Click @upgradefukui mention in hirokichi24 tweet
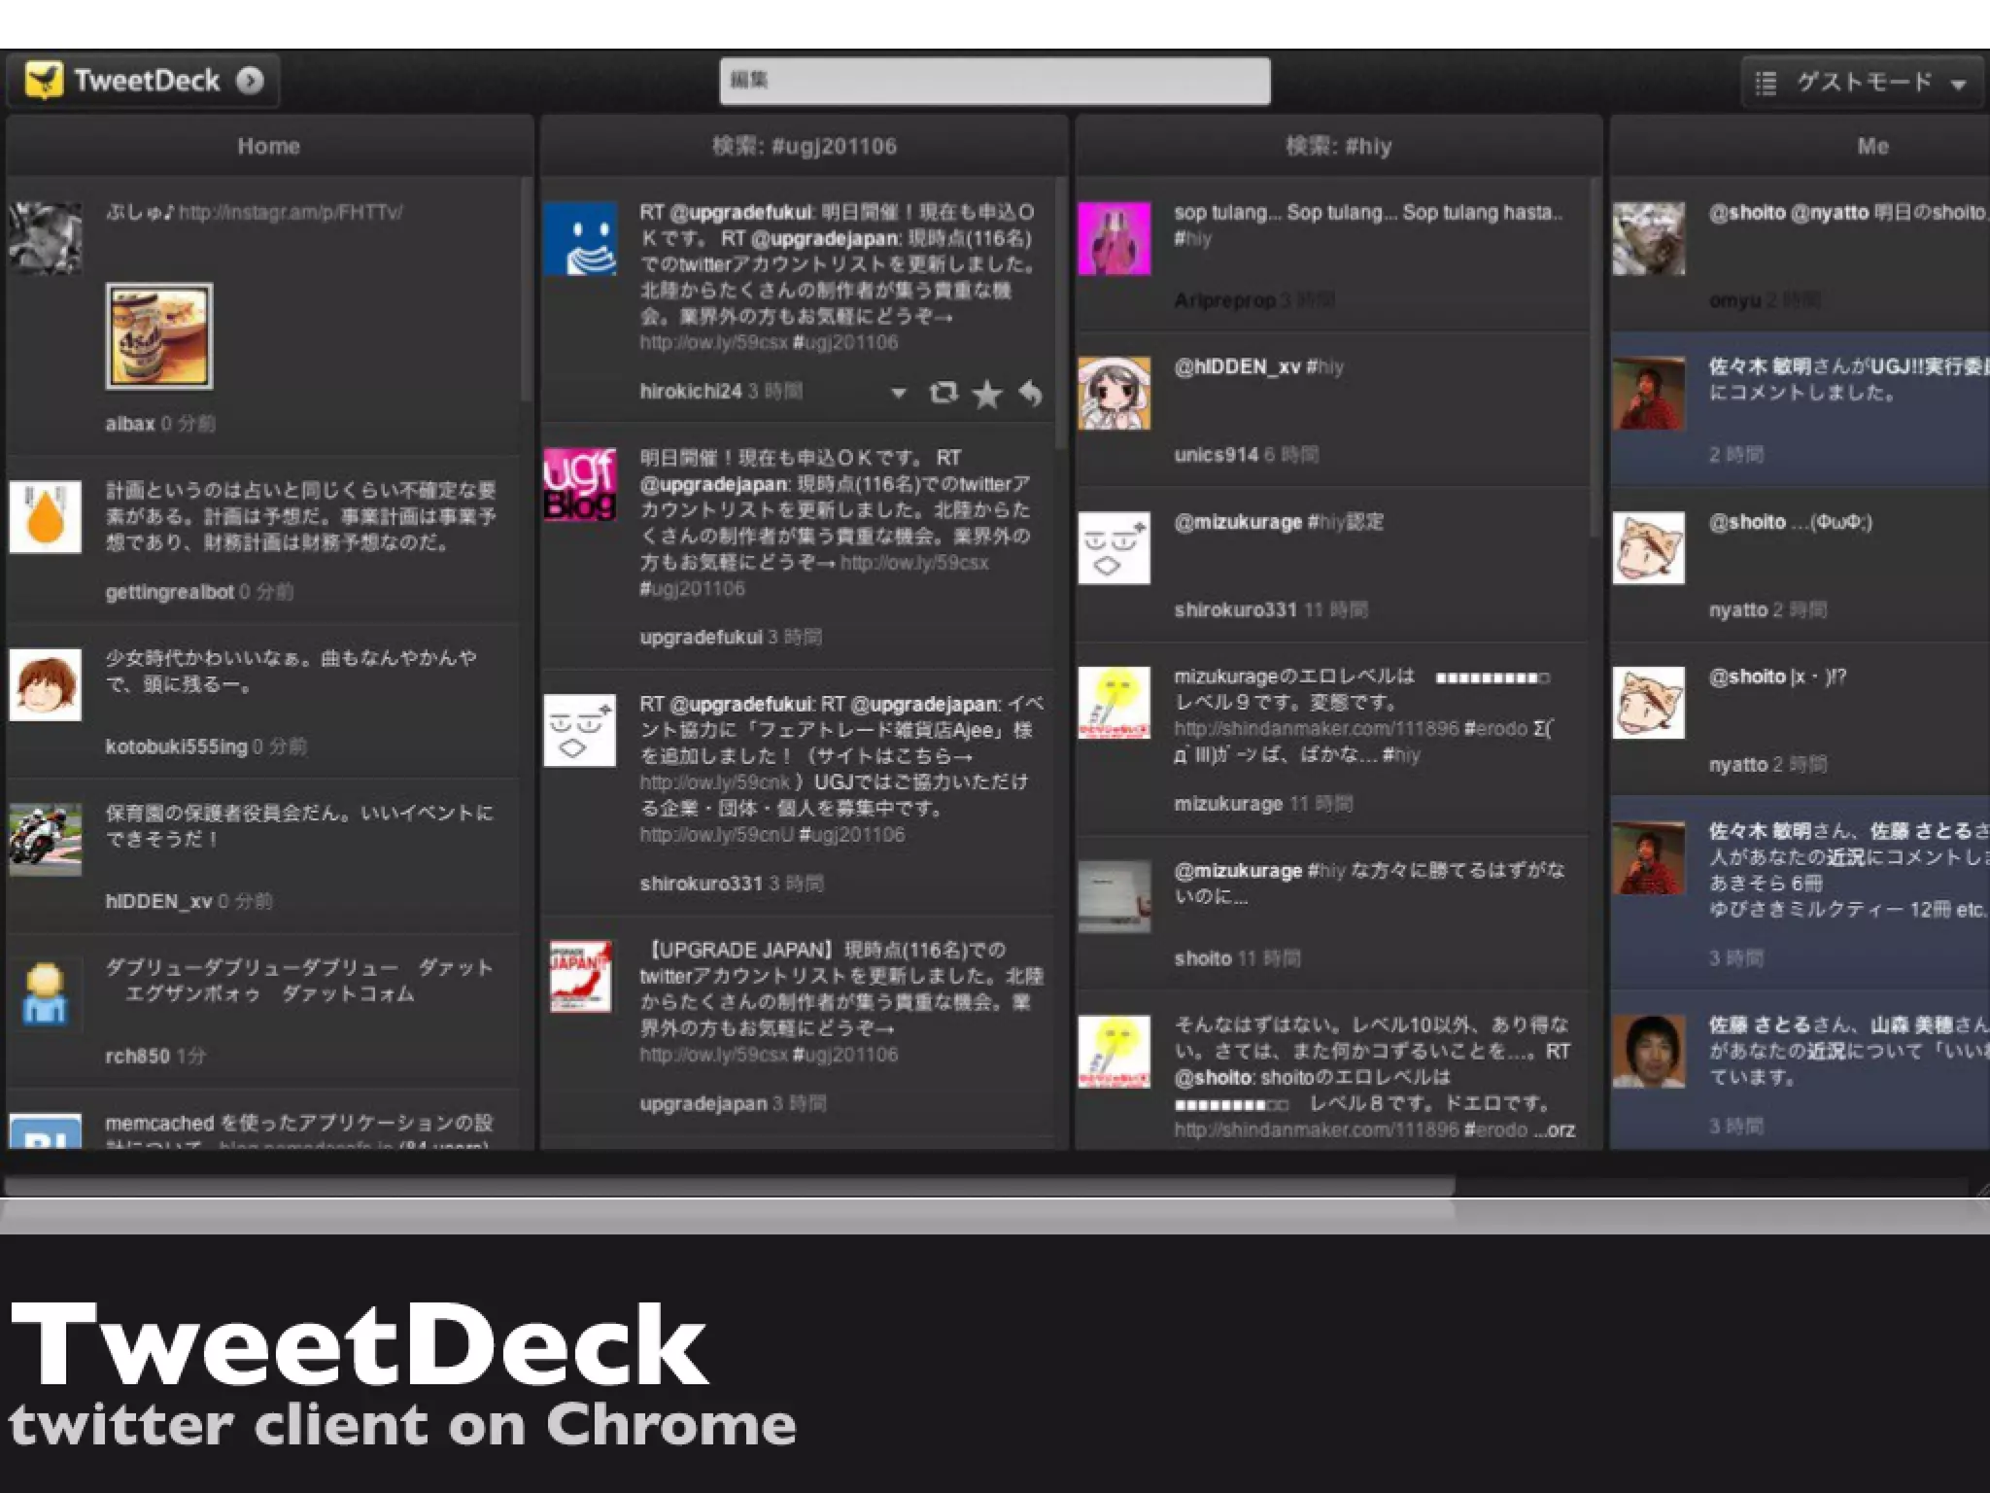The width and height of the screenshot is (1990, 1493). coord(742,212)
